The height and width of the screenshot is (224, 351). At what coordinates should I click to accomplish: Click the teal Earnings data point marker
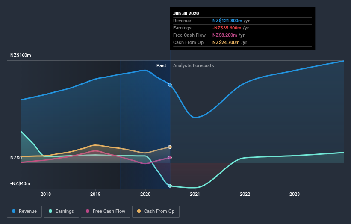click(x=170, y=186)
